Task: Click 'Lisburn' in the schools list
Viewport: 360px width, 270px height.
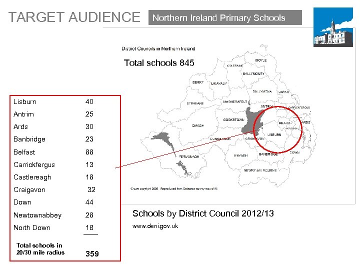Action: point(25,101)
